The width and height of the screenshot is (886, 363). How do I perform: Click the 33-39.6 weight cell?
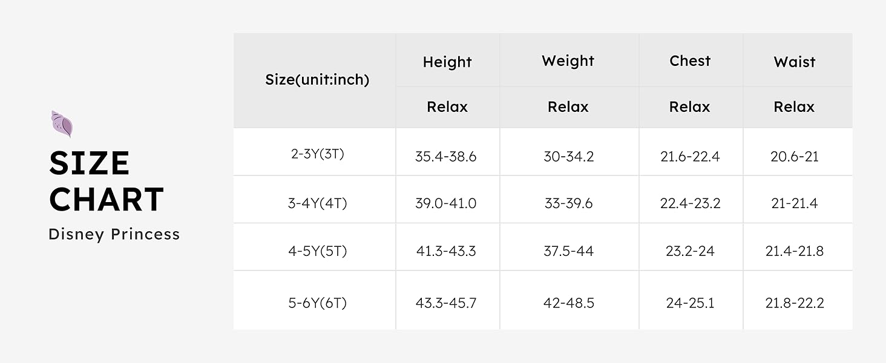point(568,204)
